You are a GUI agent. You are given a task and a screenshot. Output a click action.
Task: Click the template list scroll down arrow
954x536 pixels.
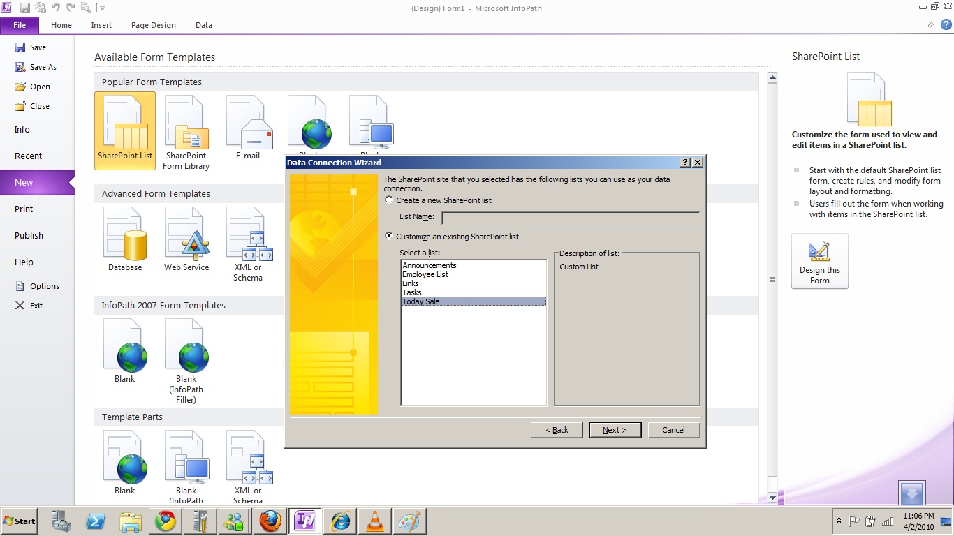click(772, 498)
